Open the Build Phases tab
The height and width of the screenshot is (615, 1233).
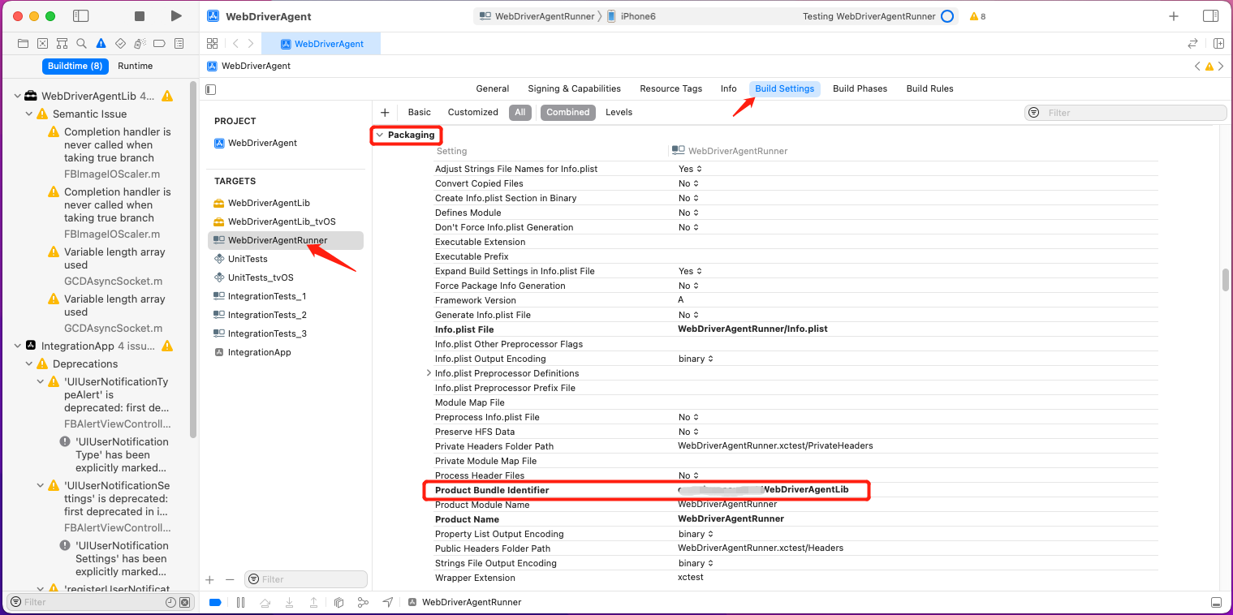[x=860, y=89]
